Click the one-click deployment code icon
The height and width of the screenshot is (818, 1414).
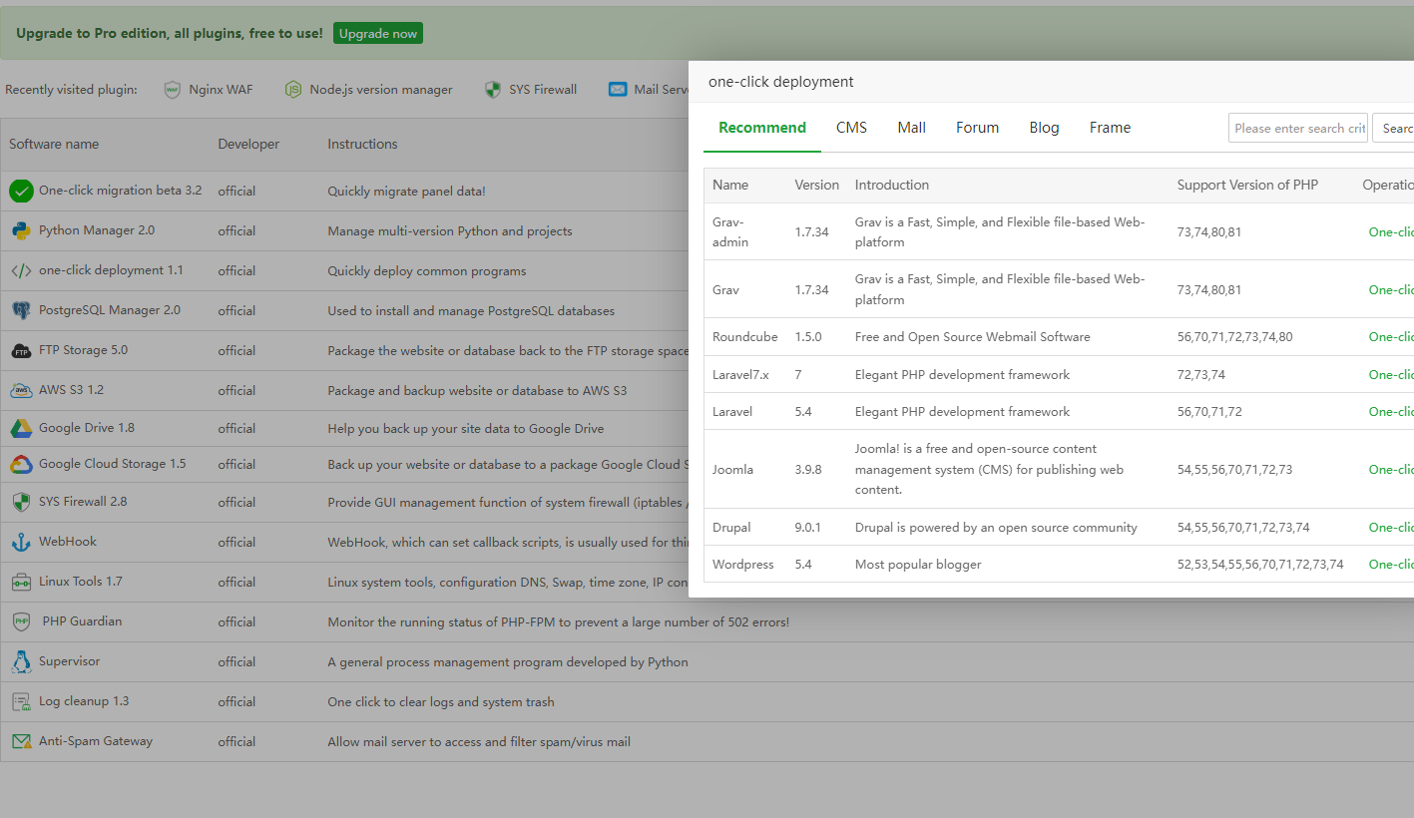point(21,270)
